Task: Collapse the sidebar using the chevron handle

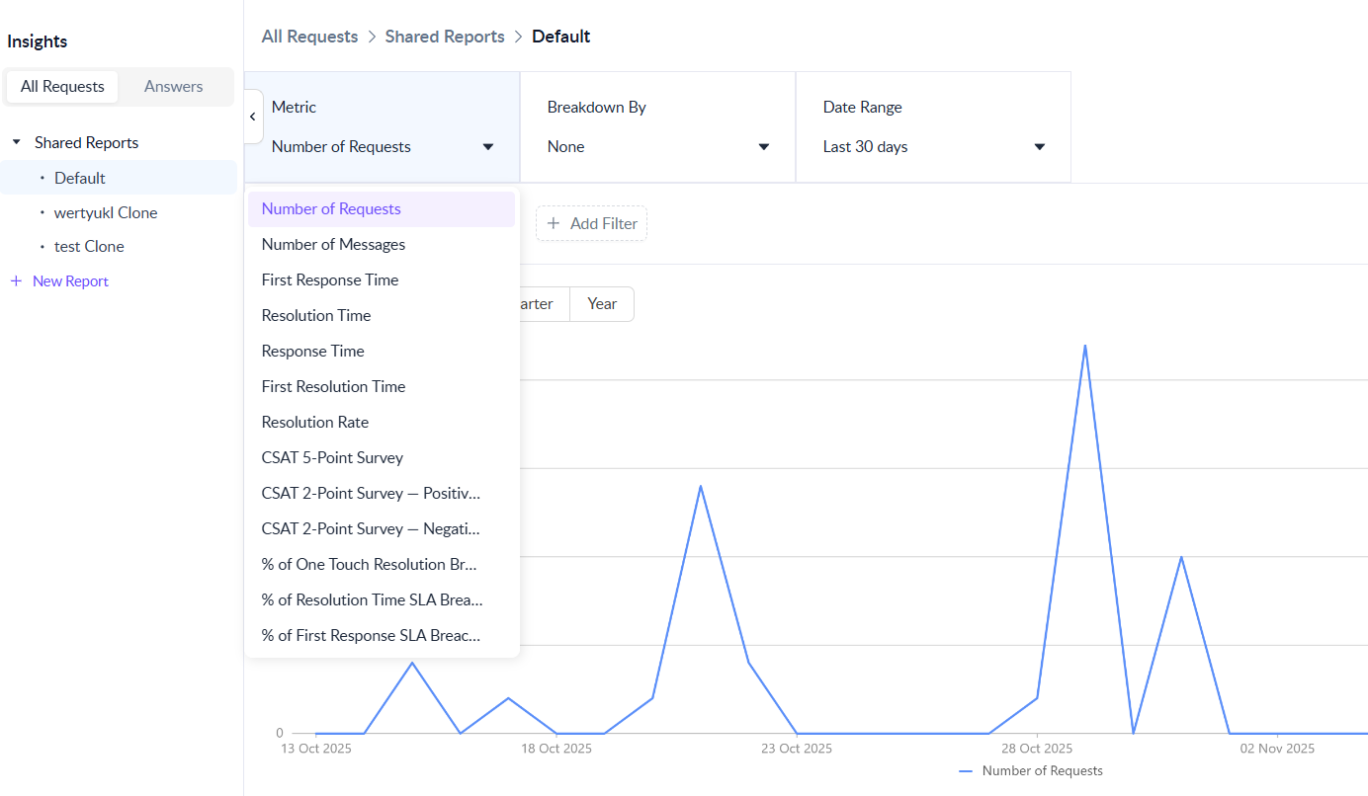Action: click(252, 117)
